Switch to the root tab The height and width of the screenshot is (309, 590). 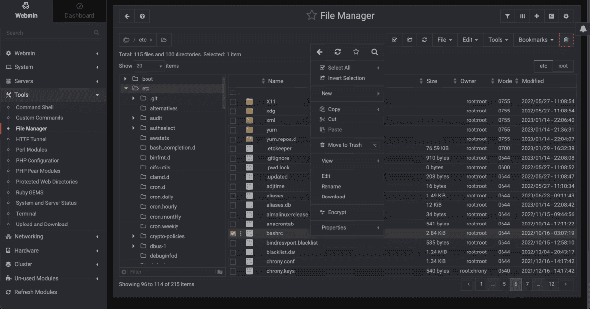(x=562, y=66)
